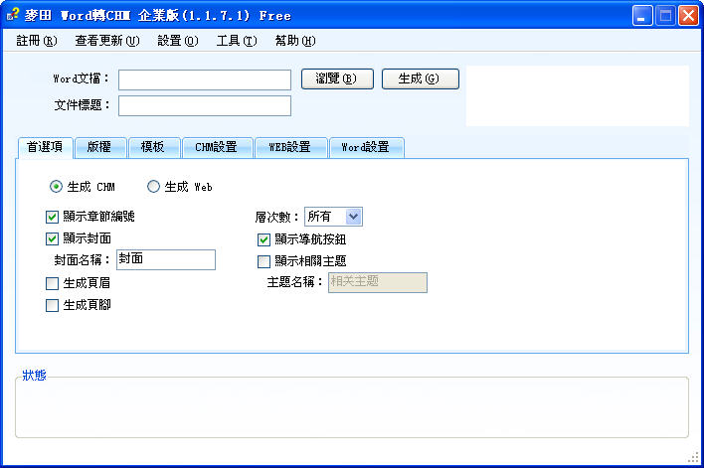The height and width of the screenshot is (468, 704).
Task: Click the 狀態 status output area
Action: pos(352,407)
